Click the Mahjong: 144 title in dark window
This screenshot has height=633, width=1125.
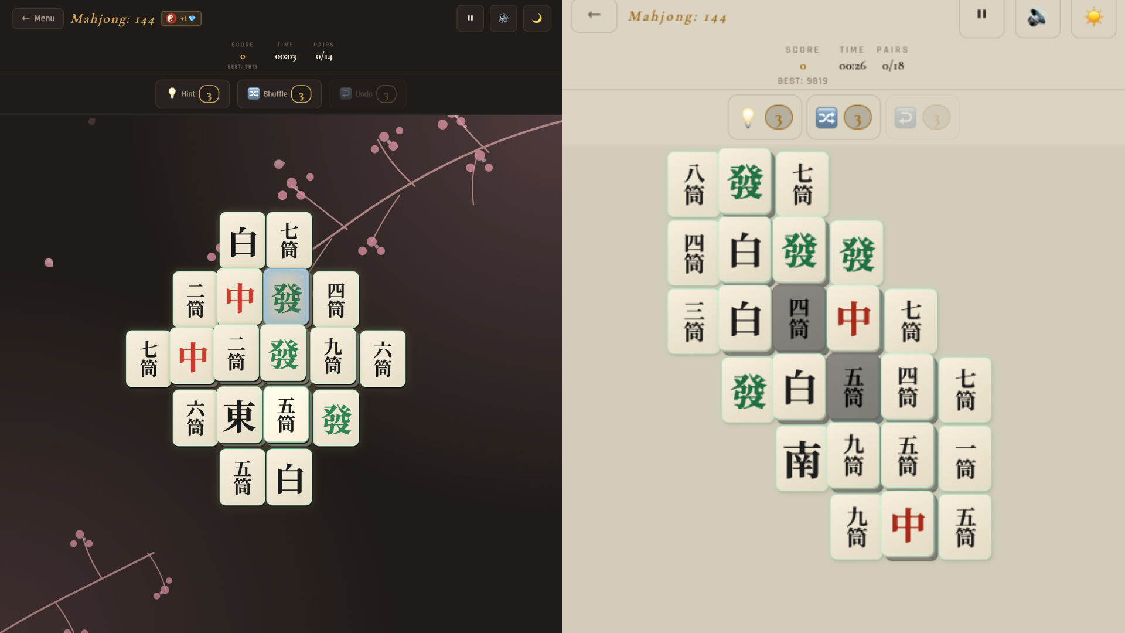112,19
